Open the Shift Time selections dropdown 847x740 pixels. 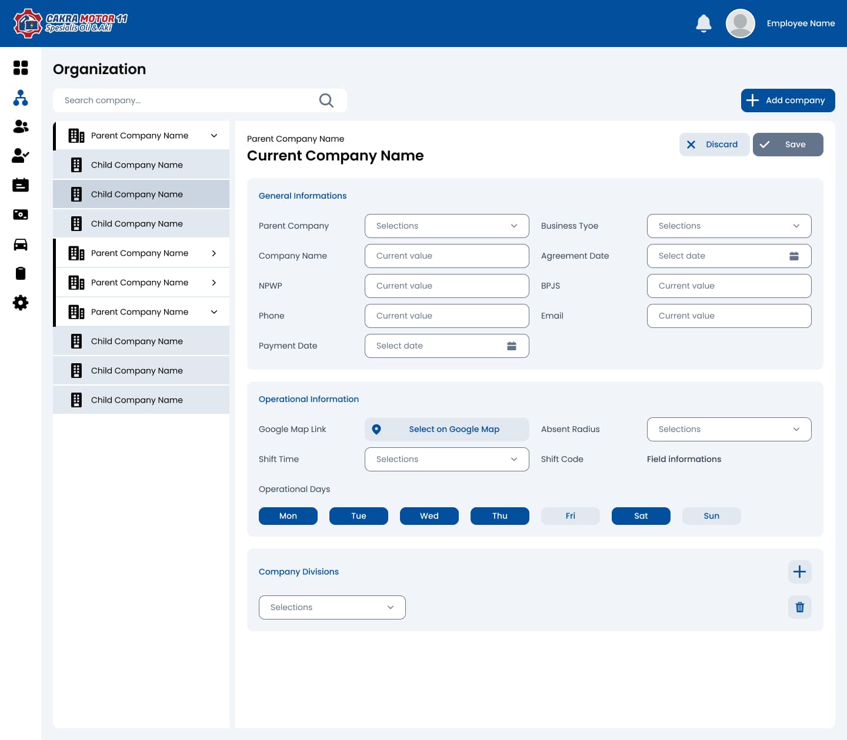coord(447,459)
